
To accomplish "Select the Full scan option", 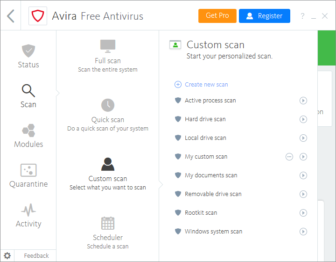I will [108, 55].
